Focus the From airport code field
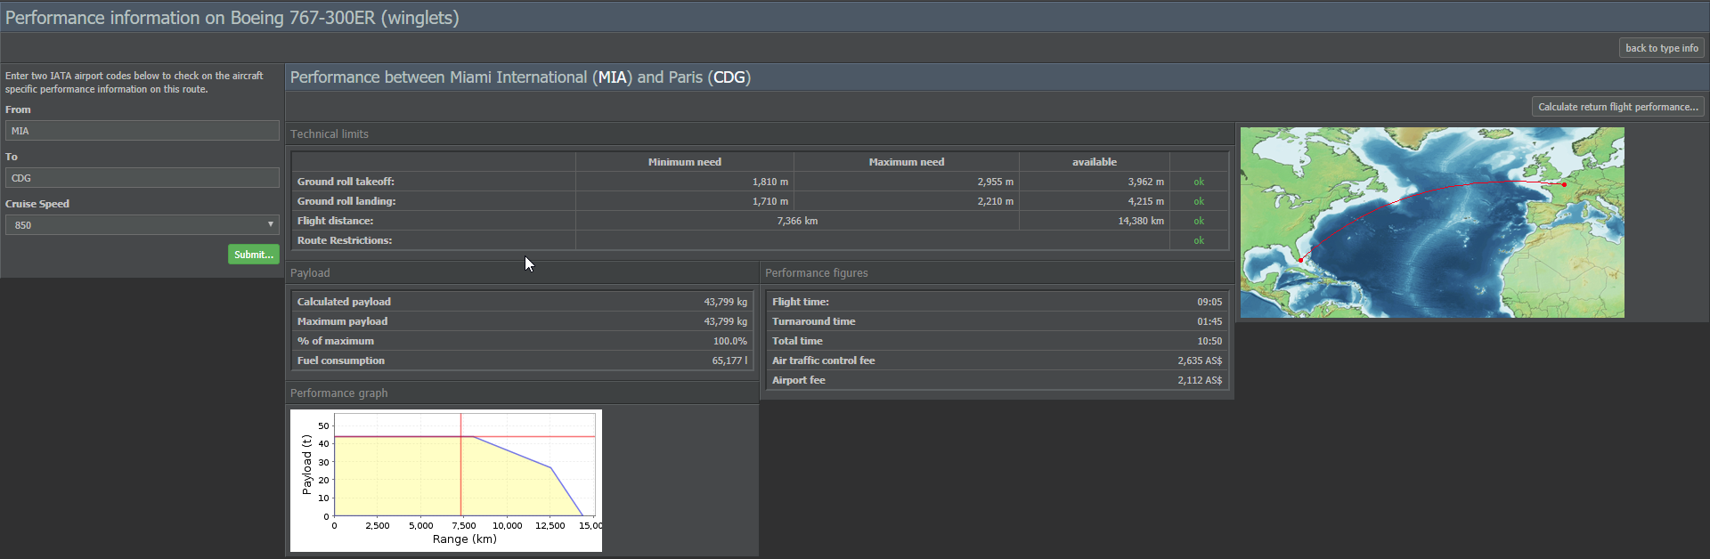This screenshot has height=559, width=1710. [x=142, y=131]
